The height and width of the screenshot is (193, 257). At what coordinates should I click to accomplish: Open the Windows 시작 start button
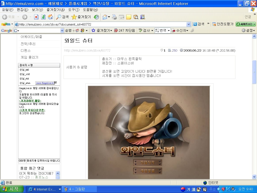coord(12,189)
